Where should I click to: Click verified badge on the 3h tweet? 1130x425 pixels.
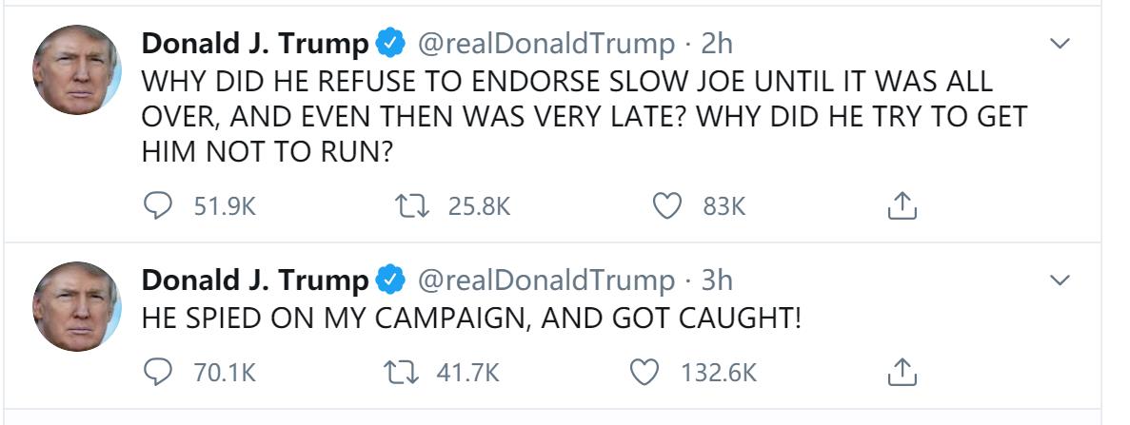pos(390,280)
